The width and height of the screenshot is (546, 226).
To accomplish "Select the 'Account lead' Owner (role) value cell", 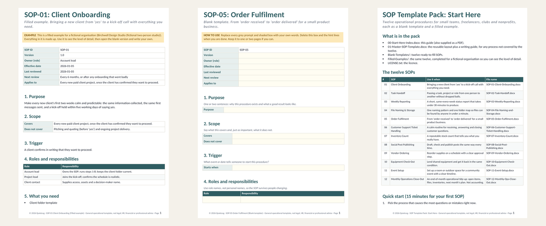I will 112,61.
